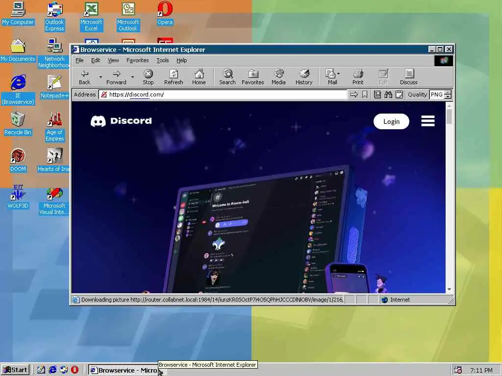Open the Back history dropdown arrow
The height and width of the screenshot is (376, 502).
100,77
